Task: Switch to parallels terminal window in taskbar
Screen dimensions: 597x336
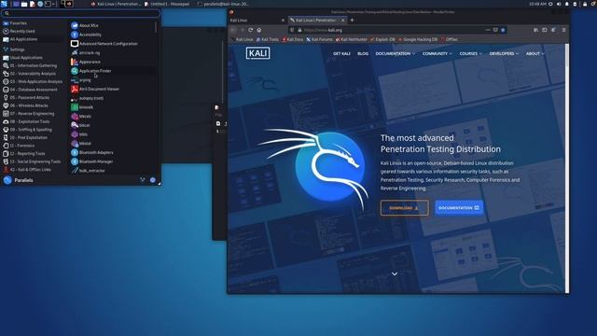Action: (x=223, y=4)
